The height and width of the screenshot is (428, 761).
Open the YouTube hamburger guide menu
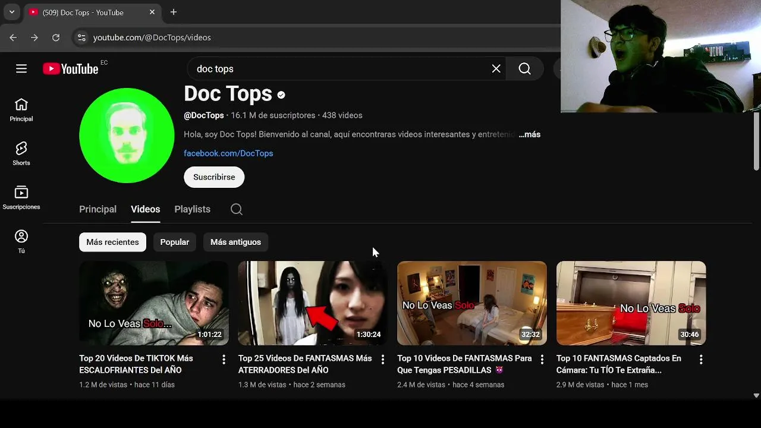pos(21,69)
